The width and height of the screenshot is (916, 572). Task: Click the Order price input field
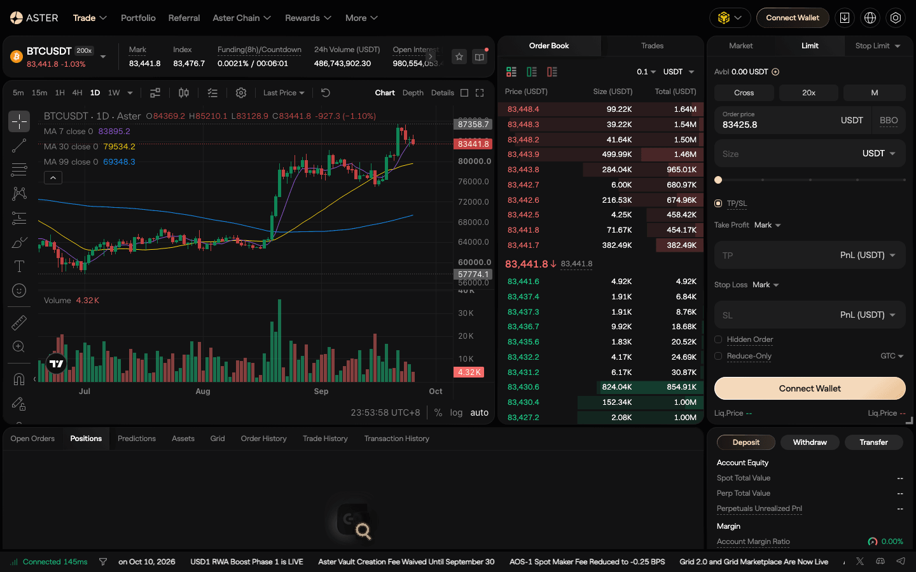pyautogui.click(x=776, y=120)
